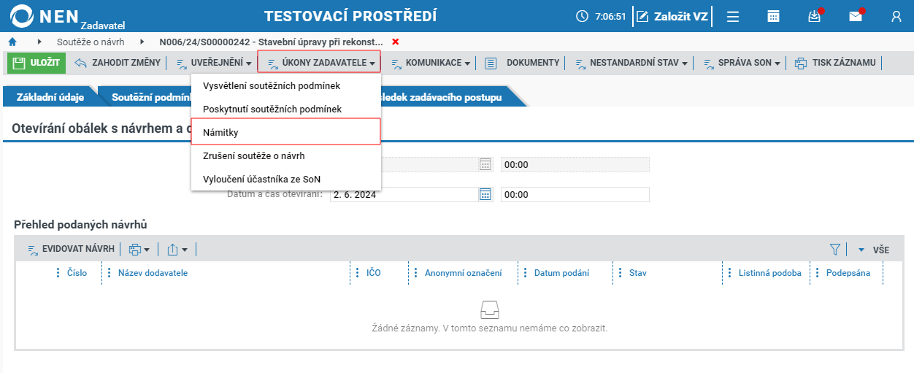Open column menu dots beside Název dodavatele

point(109,273)
